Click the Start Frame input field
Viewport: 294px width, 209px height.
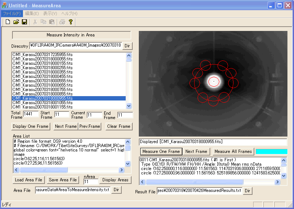(62, 115)
